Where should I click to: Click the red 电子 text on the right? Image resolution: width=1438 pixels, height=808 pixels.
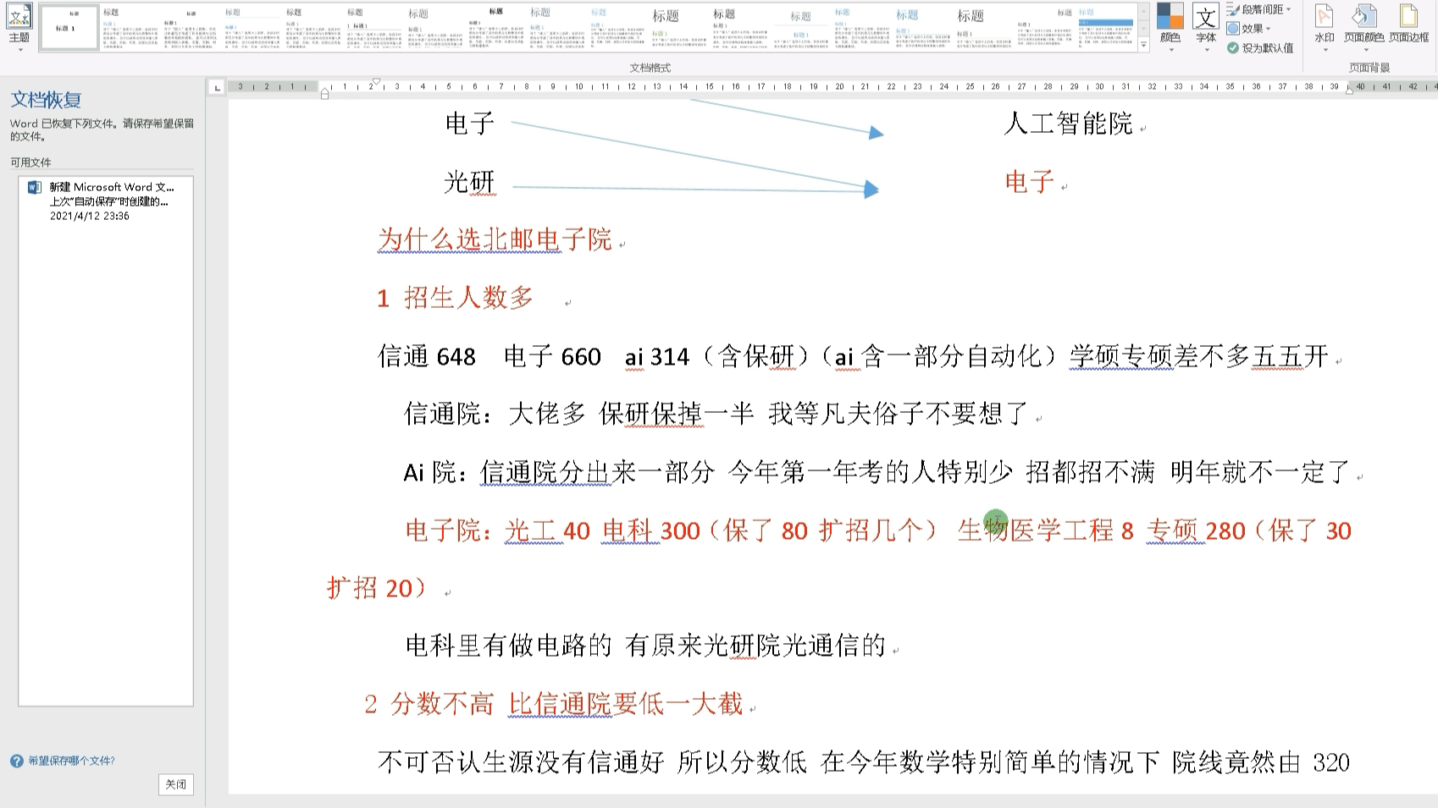1030,181
